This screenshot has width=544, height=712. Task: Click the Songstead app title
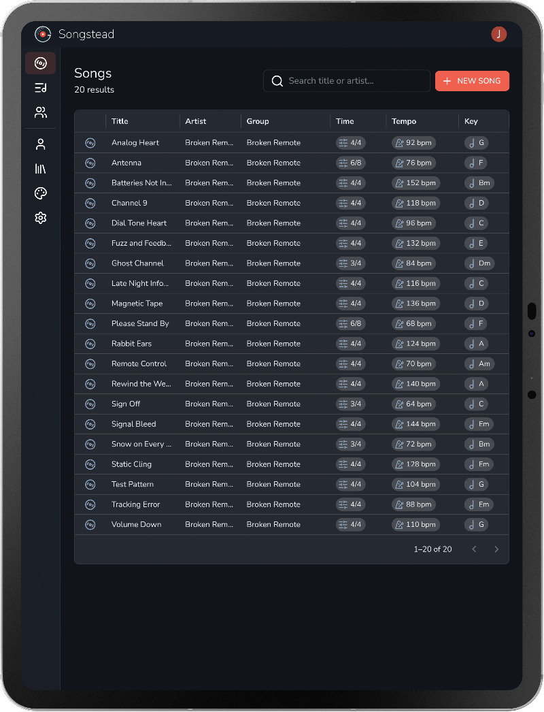(86, 34)
